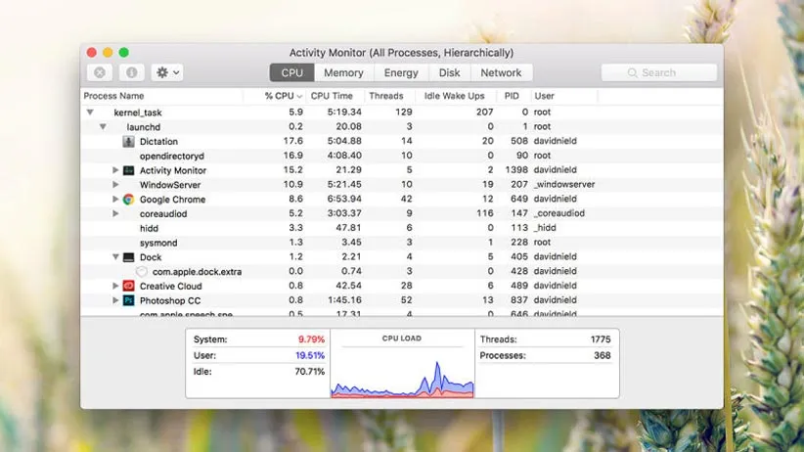Open the Inspect process info icon
804x452 pixels.
click(x=131, y=72)
